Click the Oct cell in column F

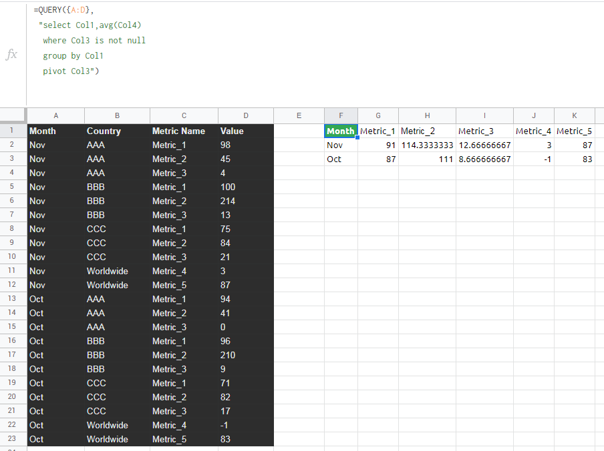[341, 159]
